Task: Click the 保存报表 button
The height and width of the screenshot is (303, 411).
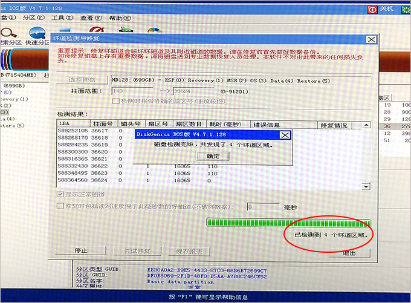Action: [x=189, y=252]
